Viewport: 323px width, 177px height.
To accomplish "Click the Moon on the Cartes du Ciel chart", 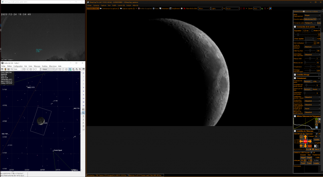I will [41, 121].
